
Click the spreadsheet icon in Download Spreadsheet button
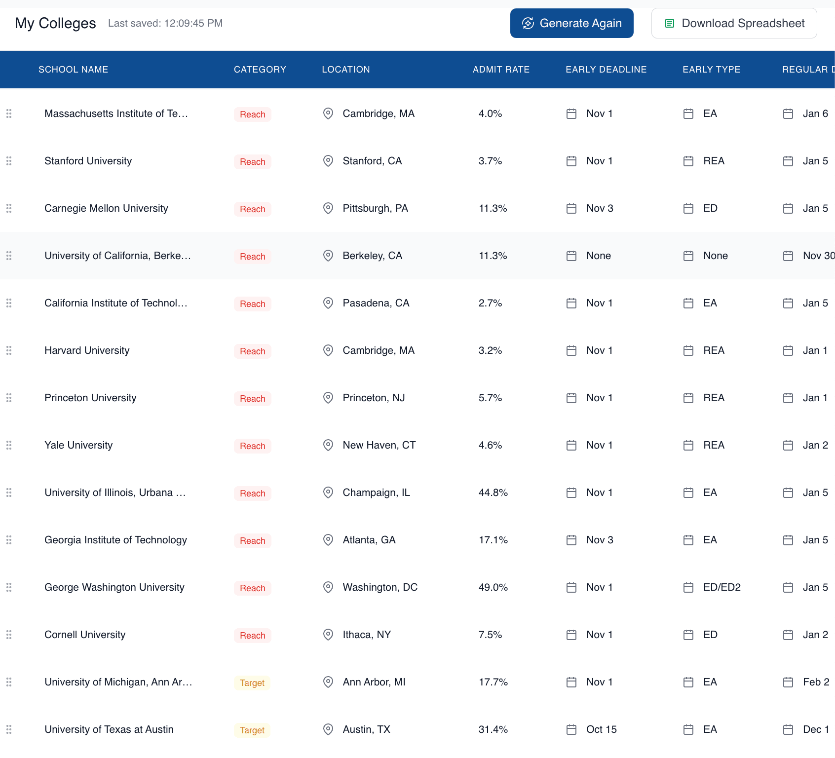(669, 23)
